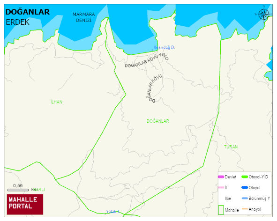This screenshot has height=221, width=277.
Task: Click the Bölünmüş Y legend swatch
Action: click(245, 199)
